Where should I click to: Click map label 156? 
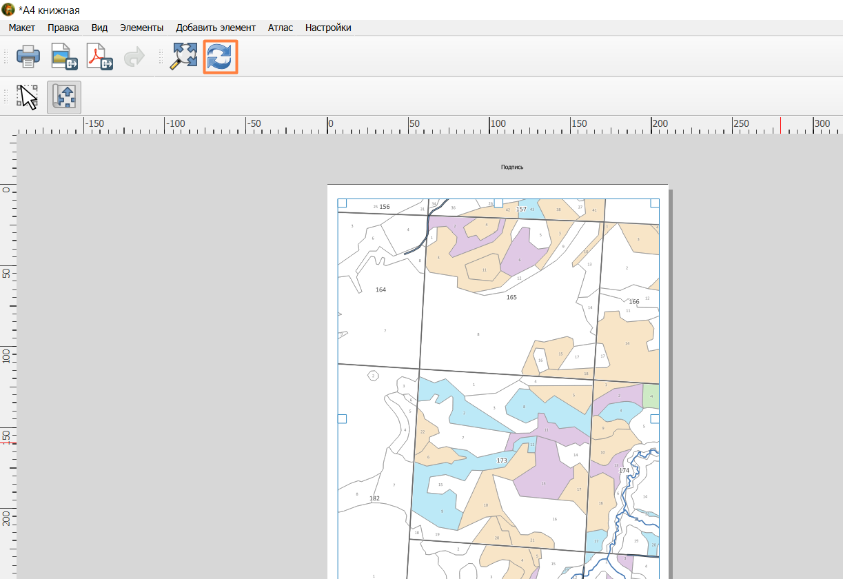click(385, 207)
